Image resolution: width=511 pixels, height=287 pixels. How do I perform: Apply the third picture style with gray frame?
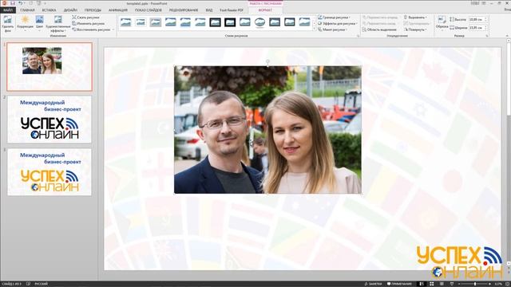click(156, 22)
